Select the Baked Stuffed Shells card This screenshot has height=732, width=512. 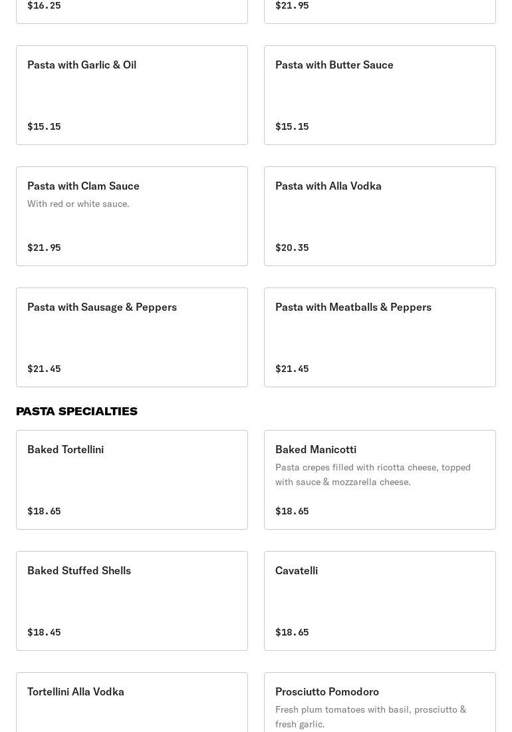132,601
